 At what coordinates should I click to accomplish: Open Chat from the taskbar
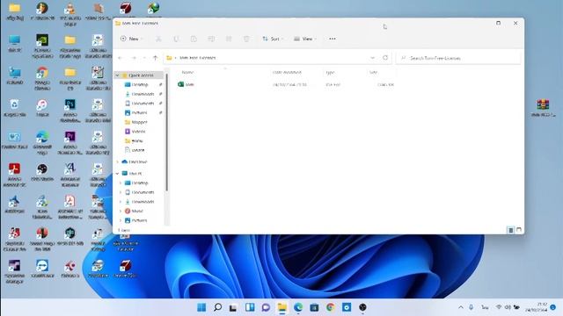point(266,307)
